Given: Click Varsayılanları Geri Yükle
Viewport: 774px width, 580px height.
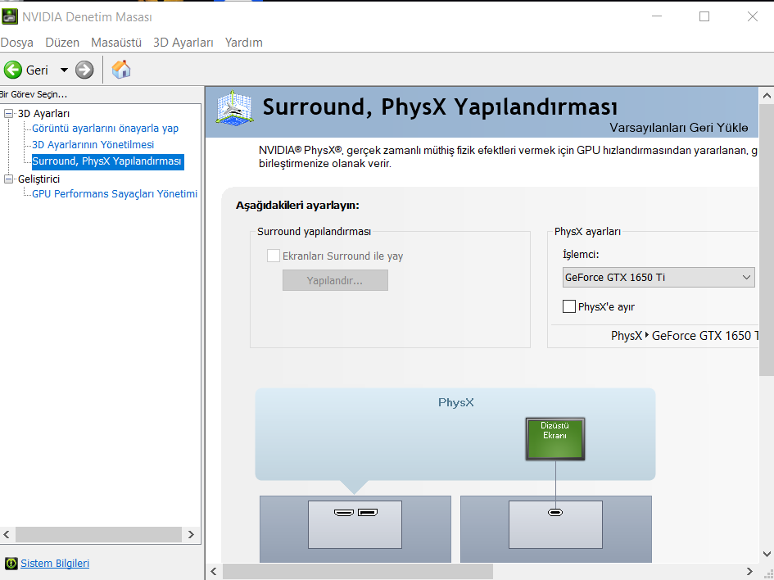Looking at the screenshot, I should [x=679, y=128].
